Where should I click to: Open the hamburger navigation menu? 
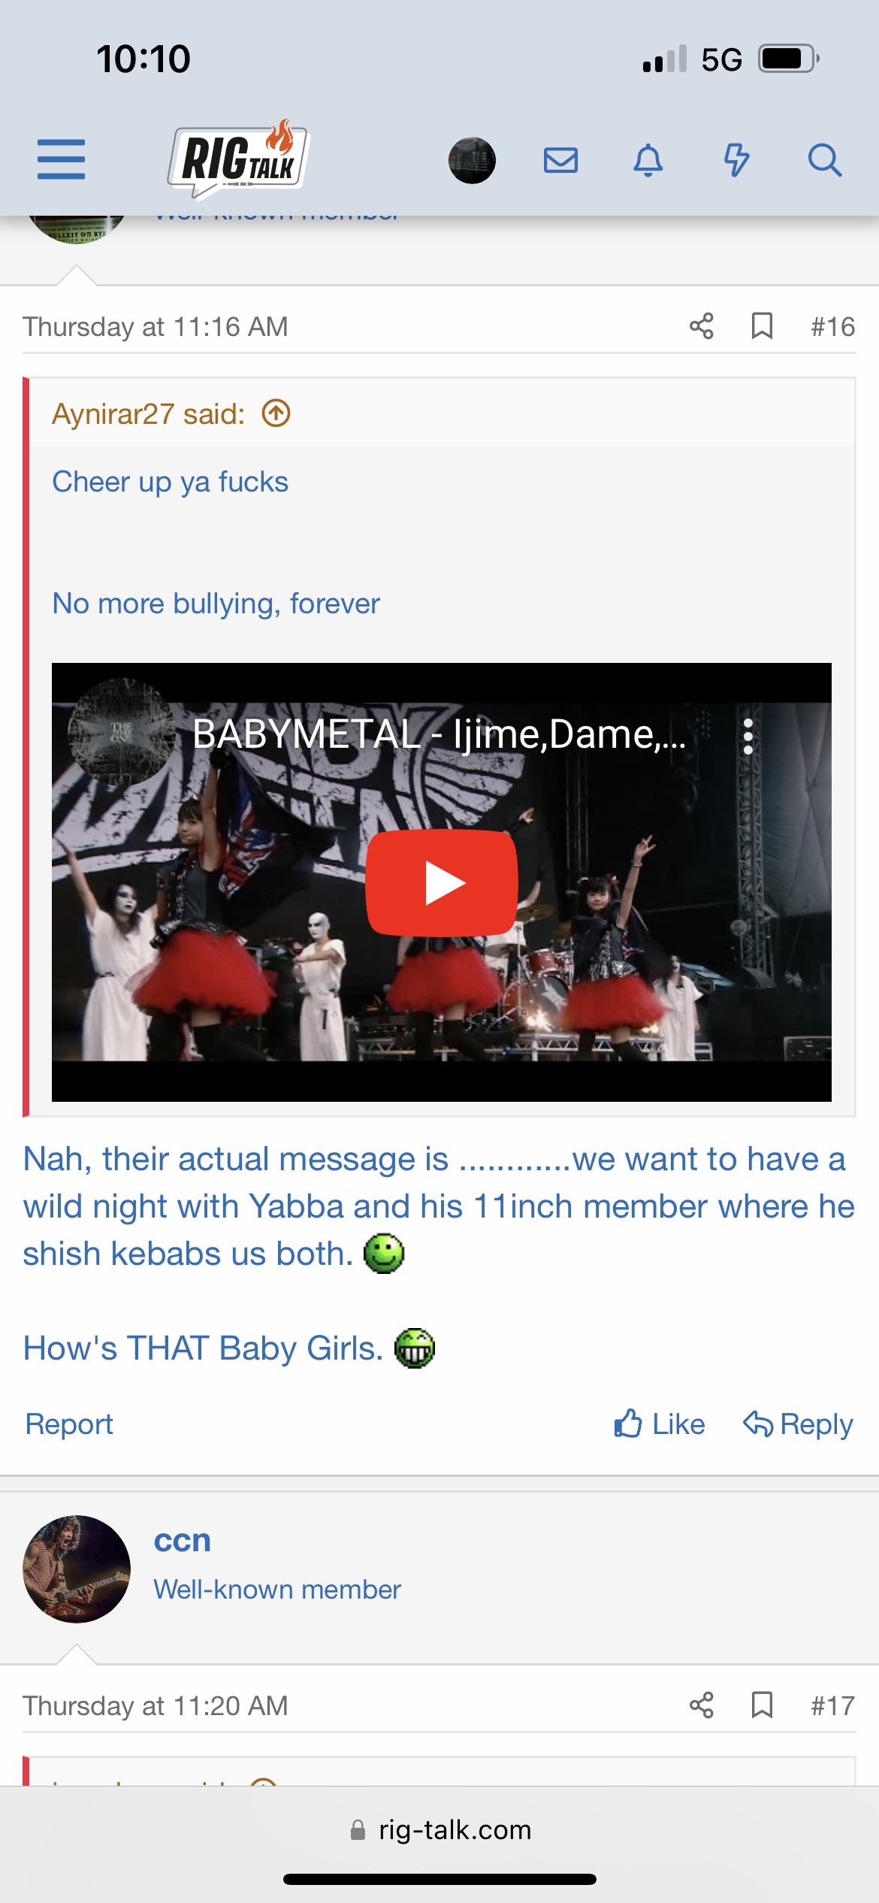(61, 159)
